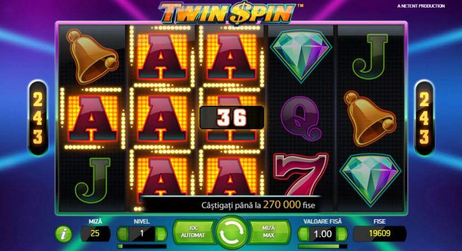Decrease the NIVEL bet level
462x251 pixels.
123,233
